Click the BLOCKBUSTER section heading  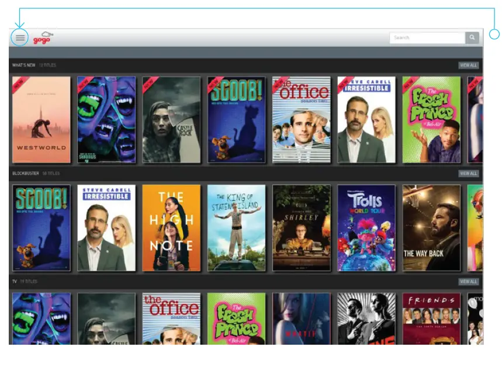coord(26,174)
